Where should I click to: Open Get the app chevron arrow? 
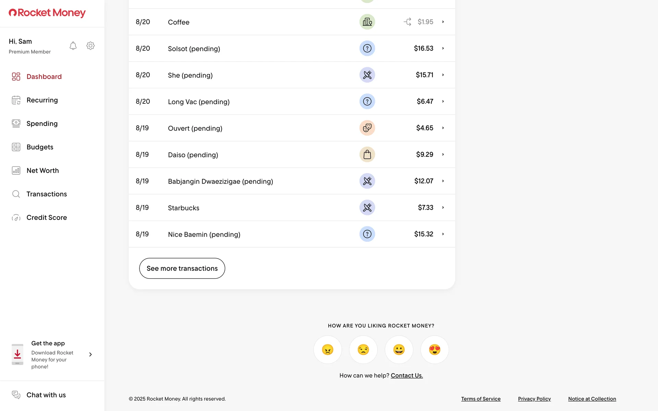pos(90,354)
